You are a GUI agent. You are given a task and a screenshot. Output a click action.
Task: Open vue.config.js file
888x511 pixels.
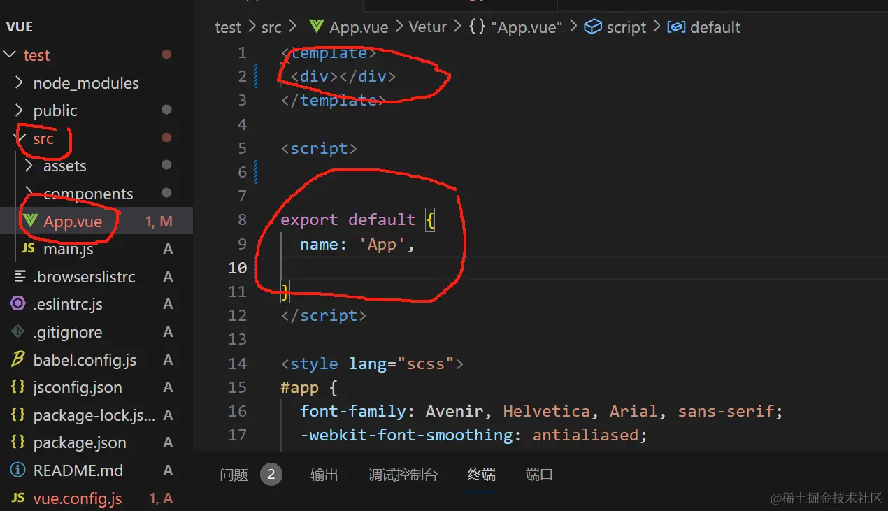coord(78,498)
